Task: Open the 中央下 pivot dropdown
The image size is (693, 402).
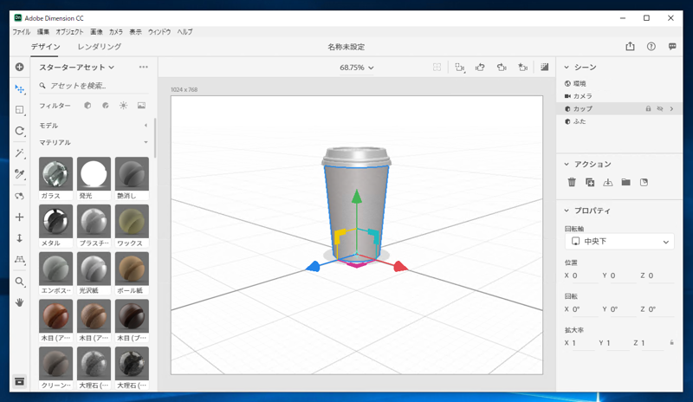Action: [619, 242]
